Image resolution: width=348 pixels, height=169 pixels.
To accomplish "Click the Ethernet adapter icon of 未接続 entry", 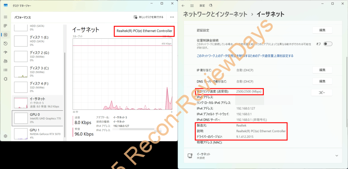I will pyautogui.click(x=190, y=156).
